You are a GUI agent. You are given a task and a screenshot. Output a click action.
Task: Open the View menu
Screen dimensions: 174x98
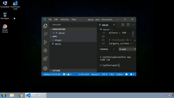pos(74,19)
